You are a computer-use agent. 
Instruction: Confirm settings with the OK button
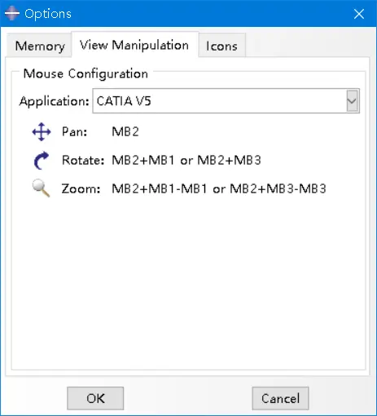pyautogui.click(x=95, y=398)
